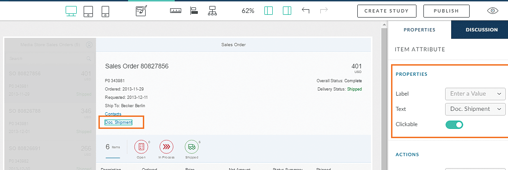This screenshot has height=170, width=508.
Task: Click the Doc. Shipment link
Action: click(x=118, y=122)
